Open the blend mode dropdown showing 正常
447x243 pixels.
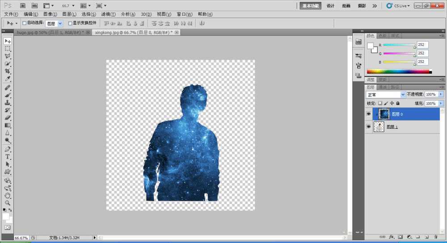385,95
